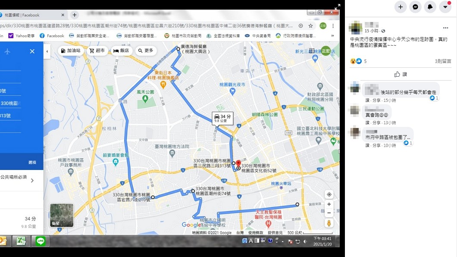The image size is (457, 257).
Task: Click 桃園觀光夜市 map marker
Action: (232, 91)
